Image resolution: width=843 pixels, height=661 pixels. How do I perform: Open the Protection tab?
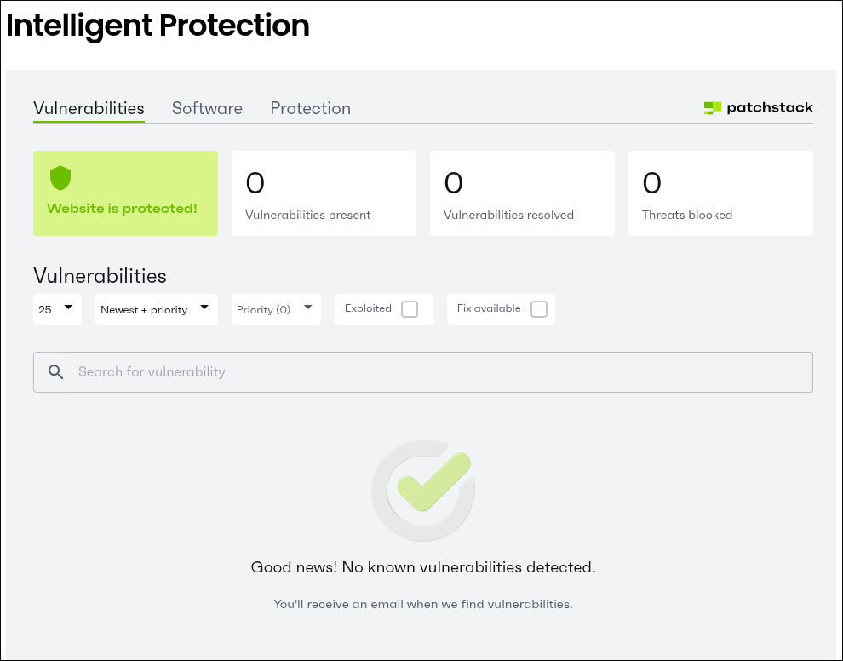coord(310,108)
